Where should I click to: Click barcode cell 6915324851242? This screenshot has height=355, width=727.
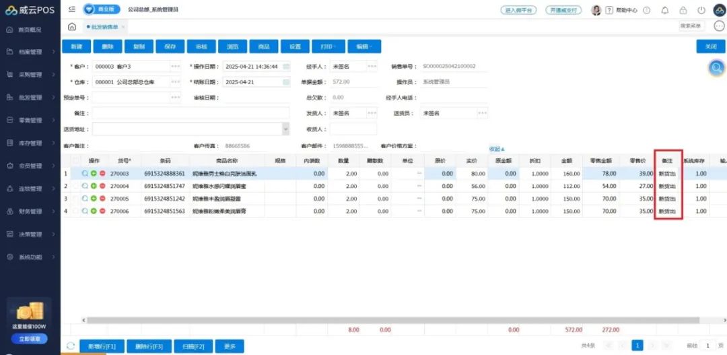point(165,199)
